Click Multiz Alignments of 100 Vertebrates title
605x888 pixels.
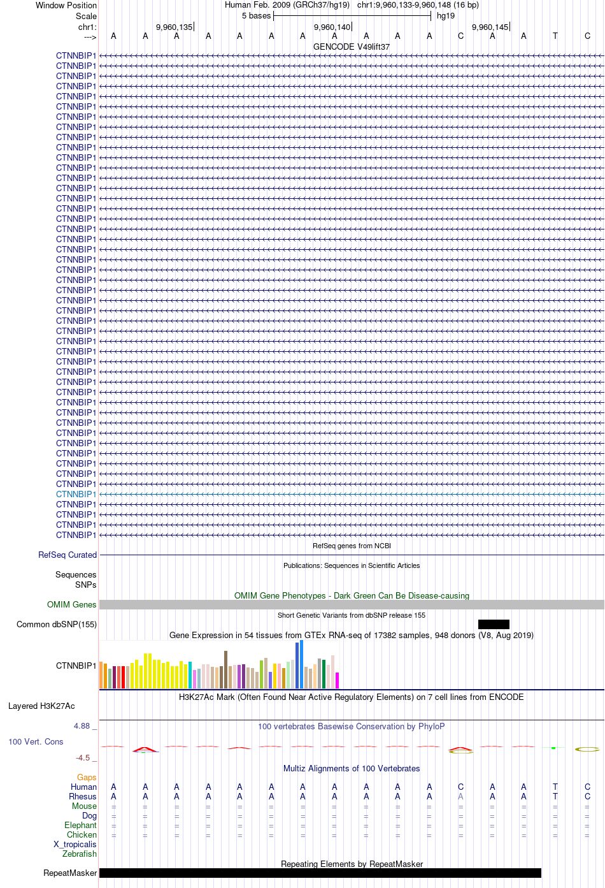tap(352, 768)
